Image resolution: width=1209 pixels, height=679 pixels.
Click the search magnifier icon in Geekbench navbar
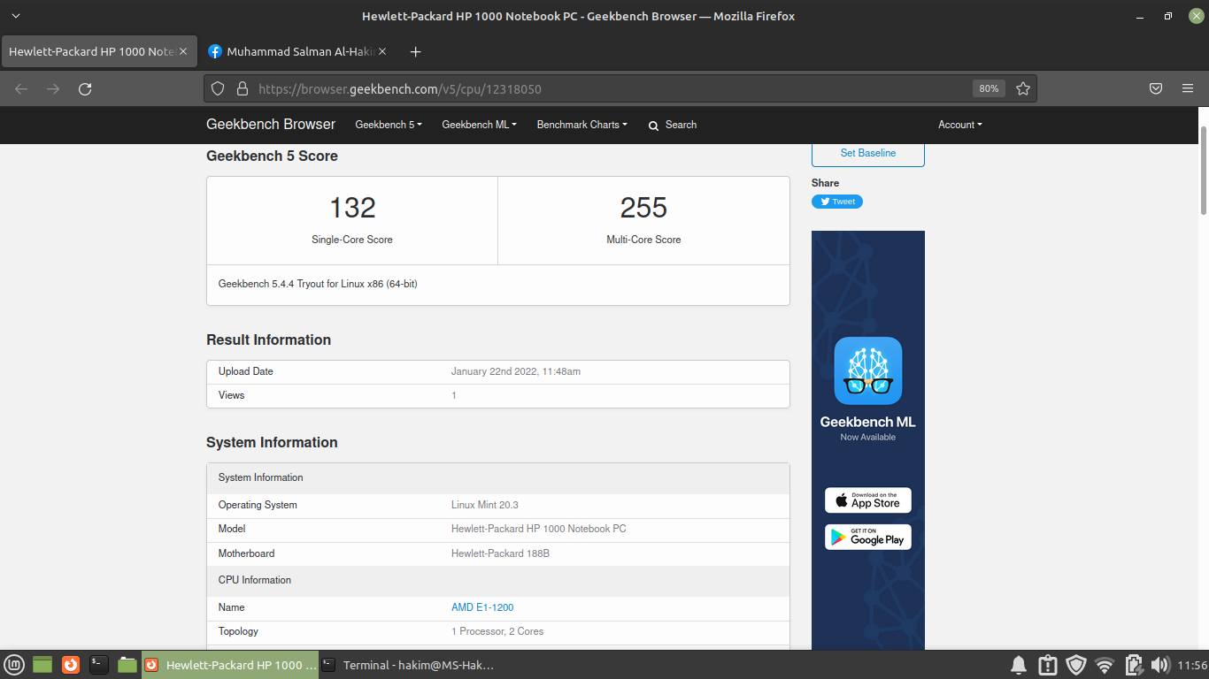(x=653, y=126)
